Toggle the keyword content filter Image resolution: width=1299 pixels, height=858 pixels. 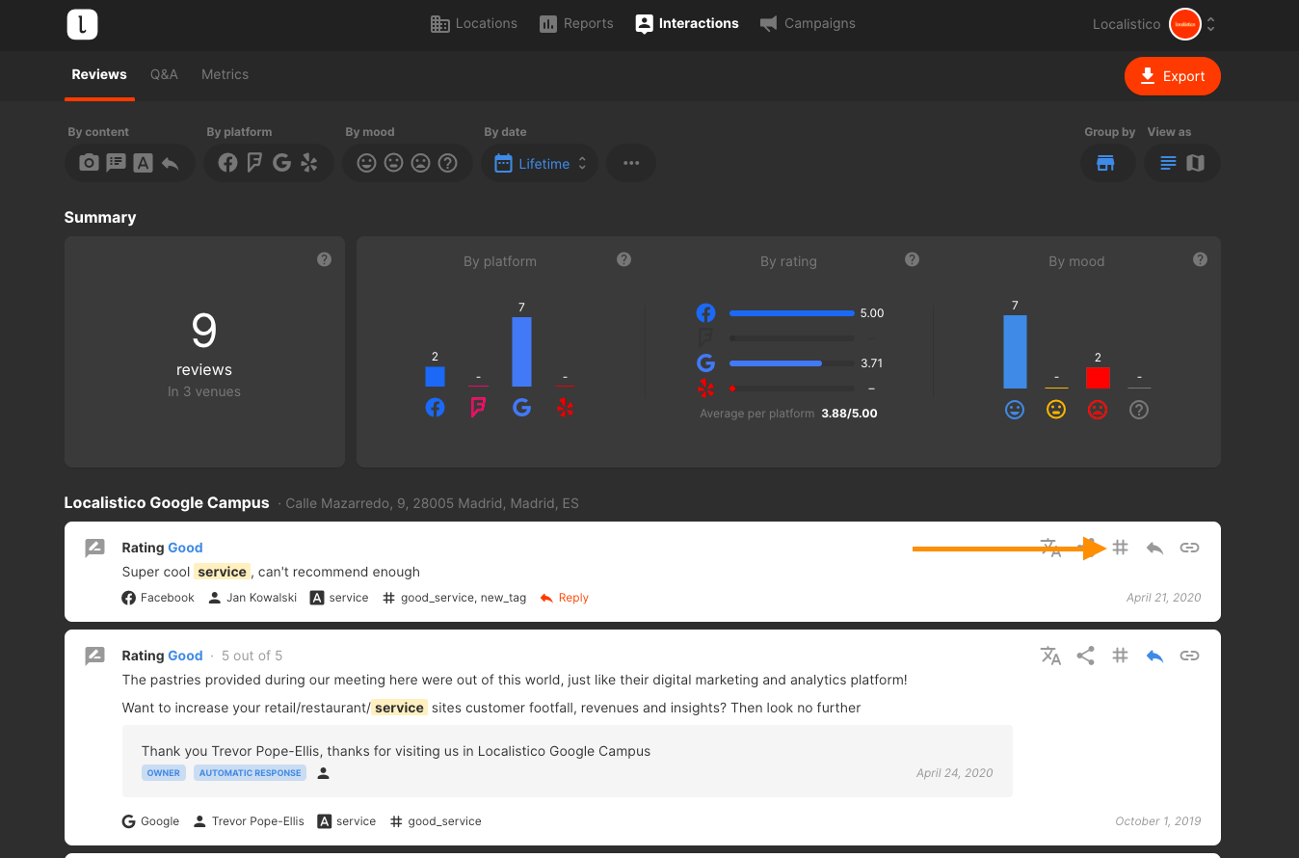[144, 163]
